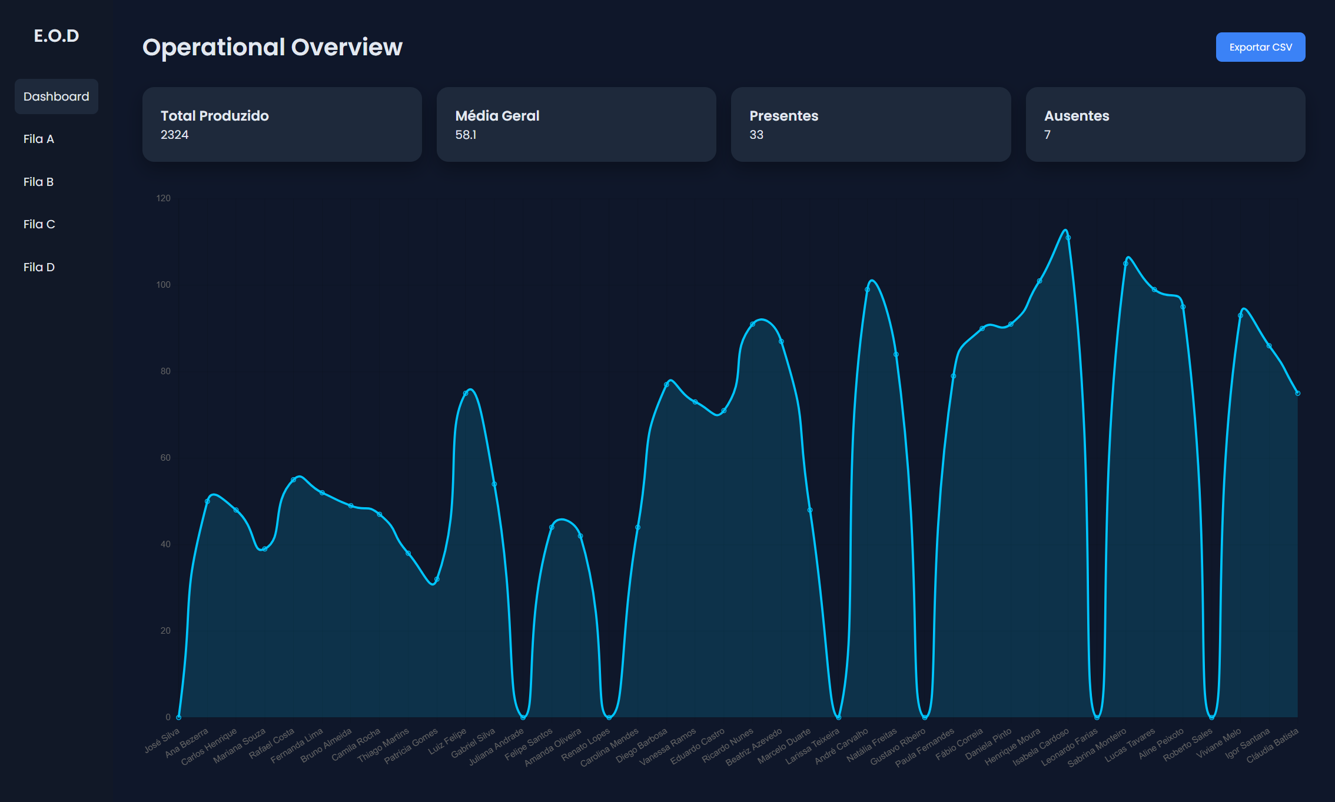
Task: Click the Ausentes stat card
Action: click(x=1165, y=124)
